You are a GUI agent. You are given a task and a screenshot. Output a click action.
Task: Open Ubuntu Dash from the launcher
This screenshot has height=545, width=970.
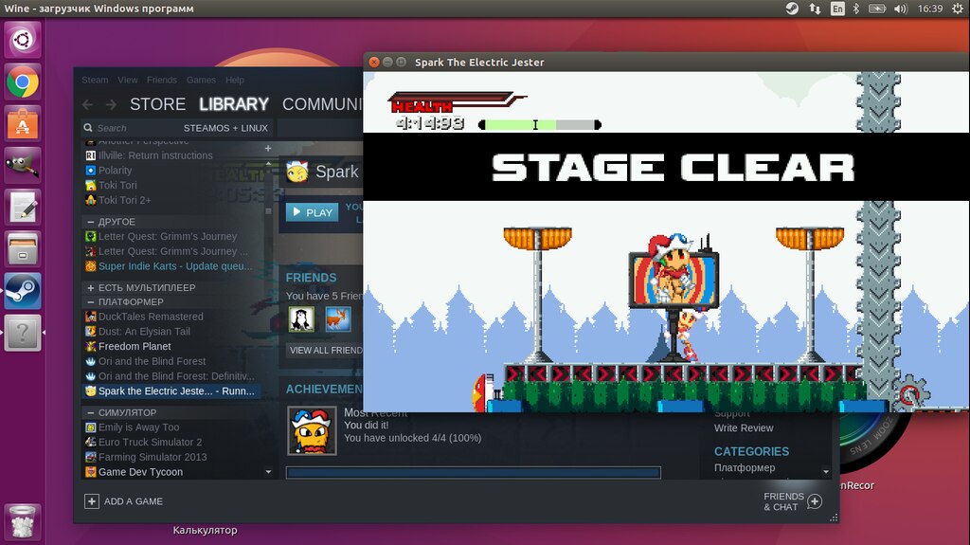23,40
